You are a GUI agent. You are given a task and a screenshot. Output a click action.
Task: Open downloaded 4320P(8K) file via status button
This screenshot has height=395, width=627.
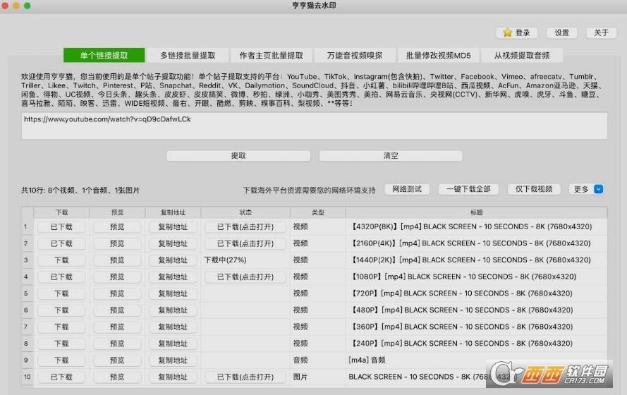click(x=245, y=227)
